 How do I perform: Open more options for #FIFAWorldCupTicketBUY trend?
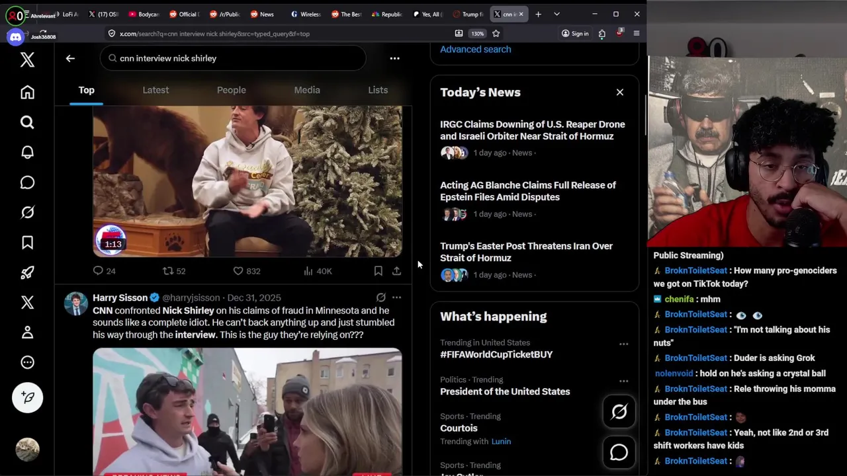(x=623, y=344)
